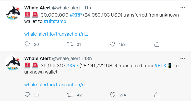
Task: Open #XRP hashtag in the first tweet
Action: tap(76, 15)
